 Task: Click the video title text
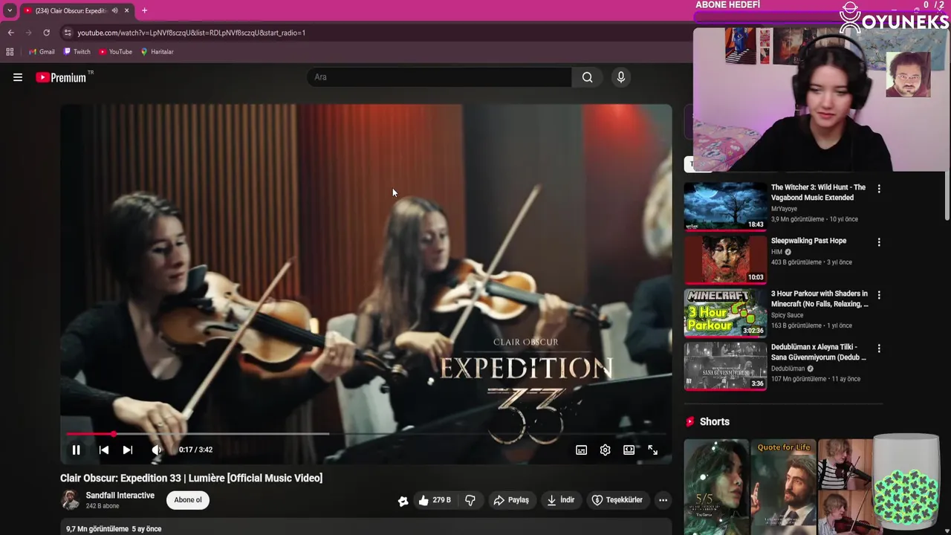coord(191,478)
